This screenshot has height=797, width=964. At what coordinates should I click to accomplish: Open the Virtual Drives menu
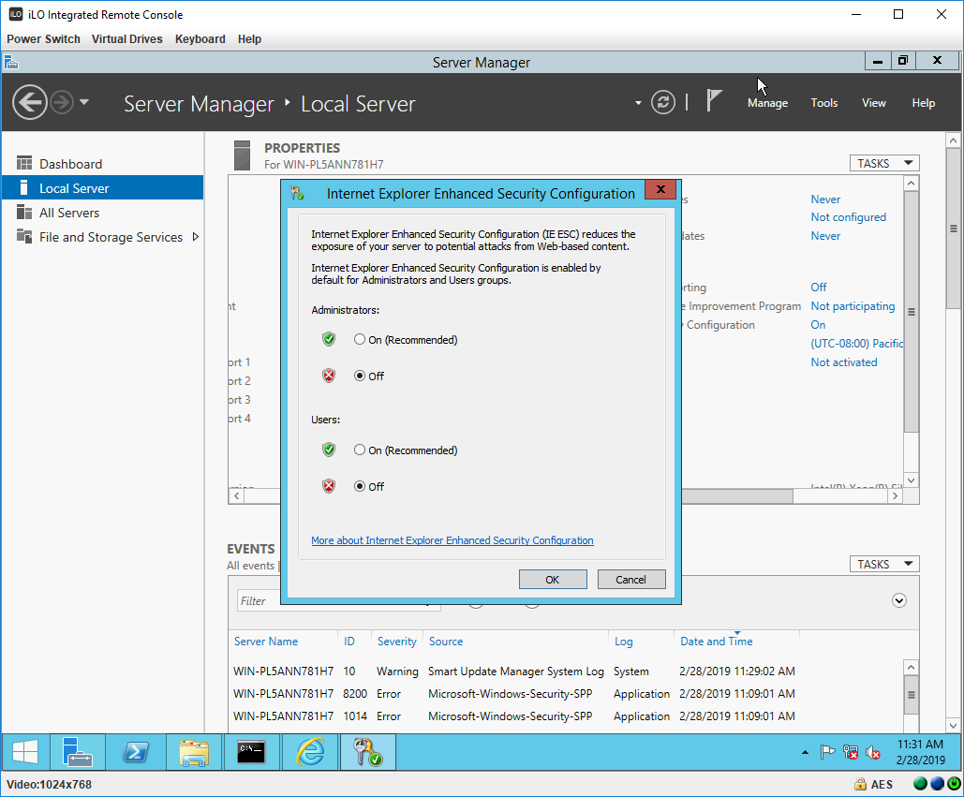[x=126, y=39]
